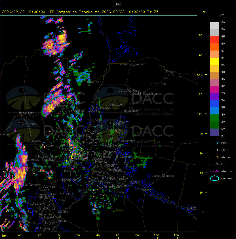
Task: Pick the bright yellow 51-54 dBZ swatch
Action: point(214,61)
